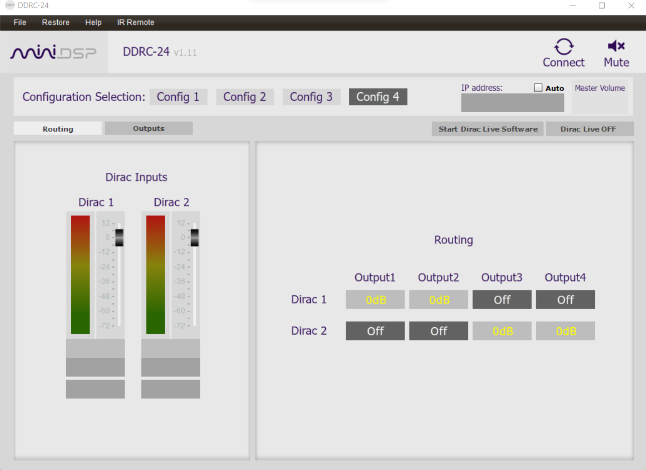Switch to the Routing tab
Viewport: 646px width, 470px height.
click(x=58, y=129)
